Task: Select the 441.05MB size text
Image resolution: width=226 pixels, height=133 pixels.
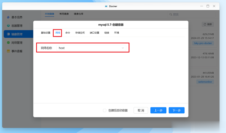Action: pos(208,73)
